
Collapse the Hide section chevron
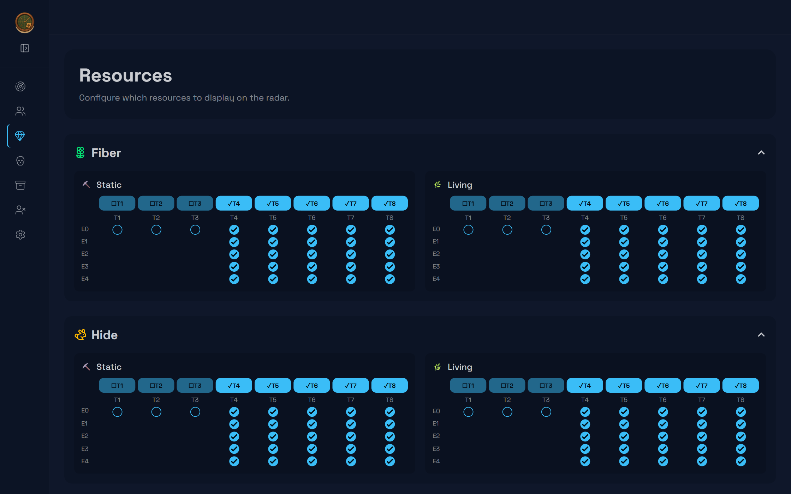click(761, 335)
